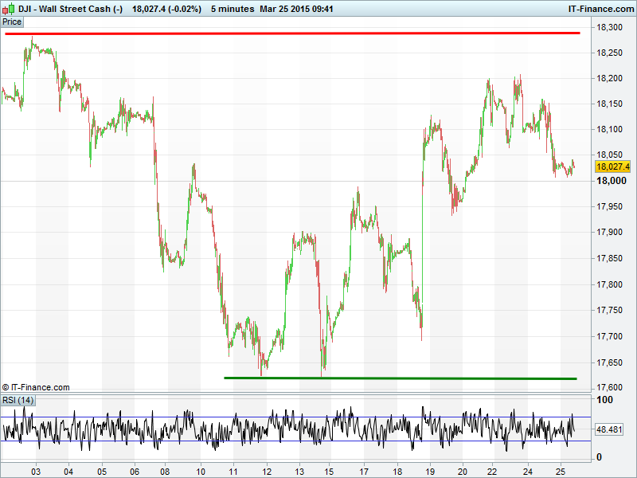Click the © IT-Finance.com copyright watermark
The image size is (637, 478).
[36, 387]
